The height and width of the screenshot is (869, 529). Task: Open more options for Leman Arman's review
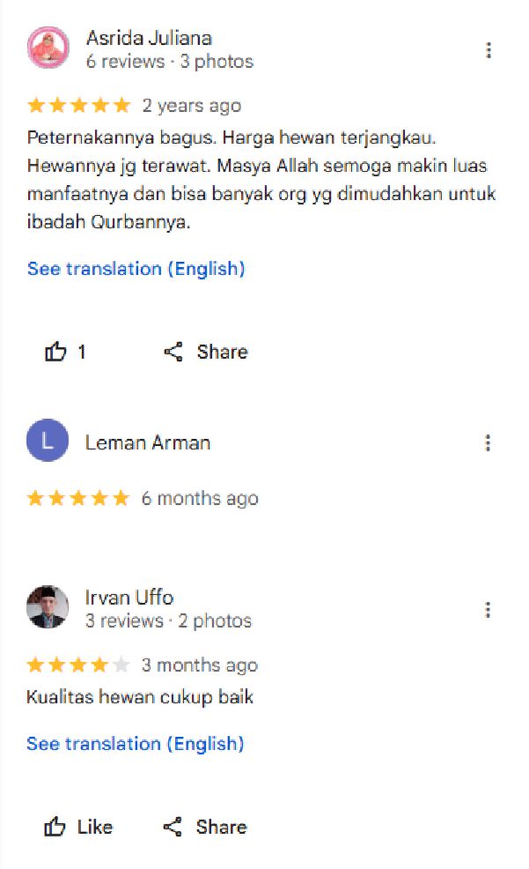(488, 442)
